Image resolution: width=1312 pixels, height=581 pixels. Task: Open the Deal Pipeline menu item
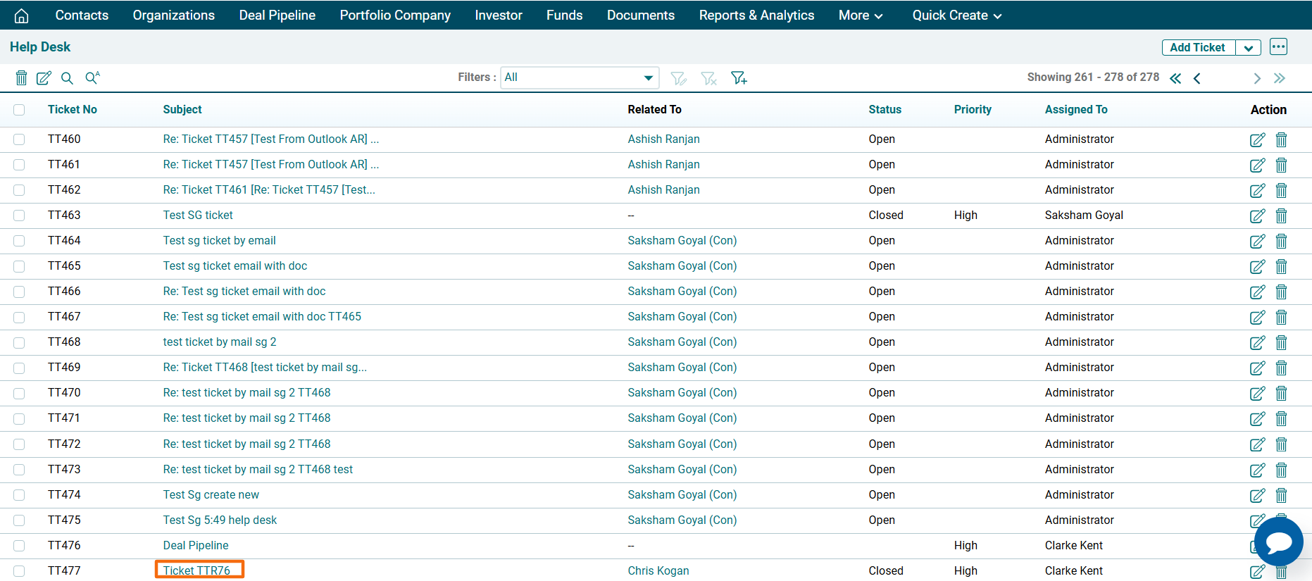(x=277, y=15)
